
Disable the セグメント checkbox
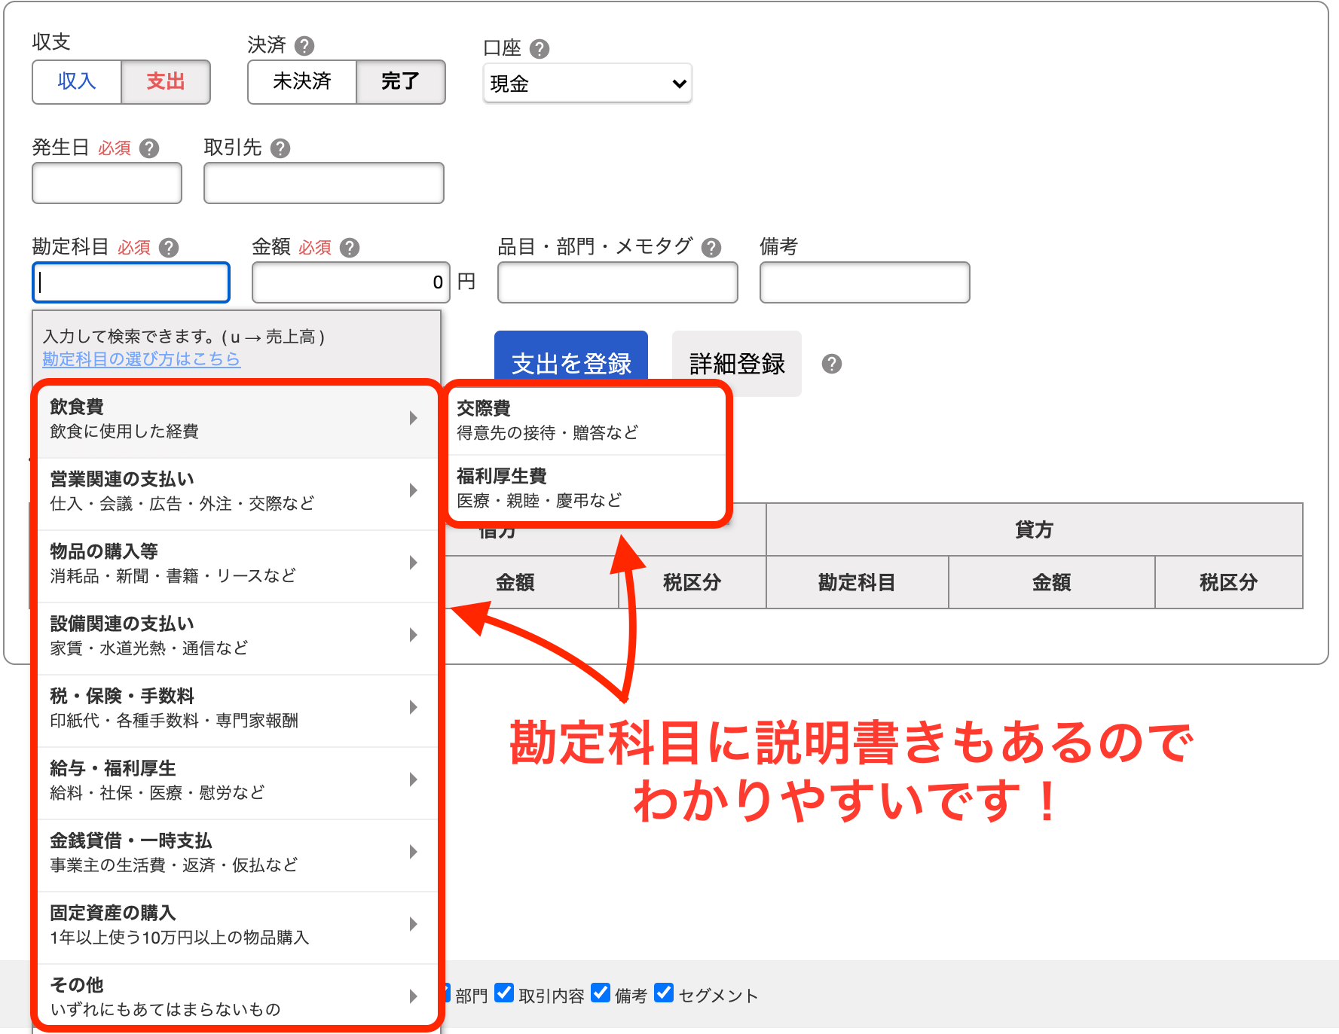(x=664, y=993)
